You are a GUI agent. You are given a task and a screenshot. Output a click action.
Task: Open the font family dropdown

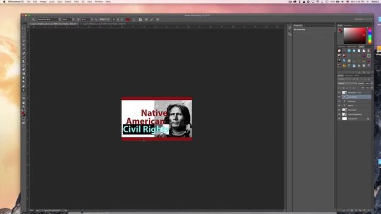click(x=60, y=20)
